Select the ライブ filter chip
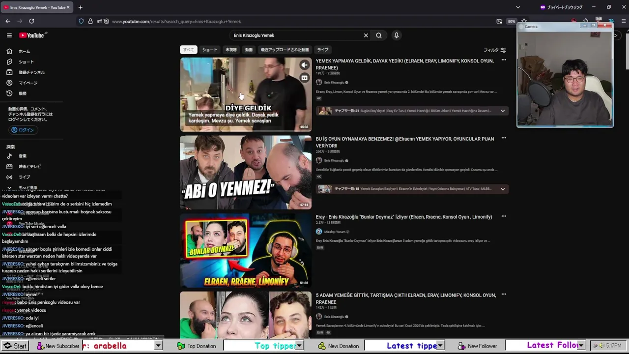The height and width of the screenshot is (354, 629). [x=322, y=50]
